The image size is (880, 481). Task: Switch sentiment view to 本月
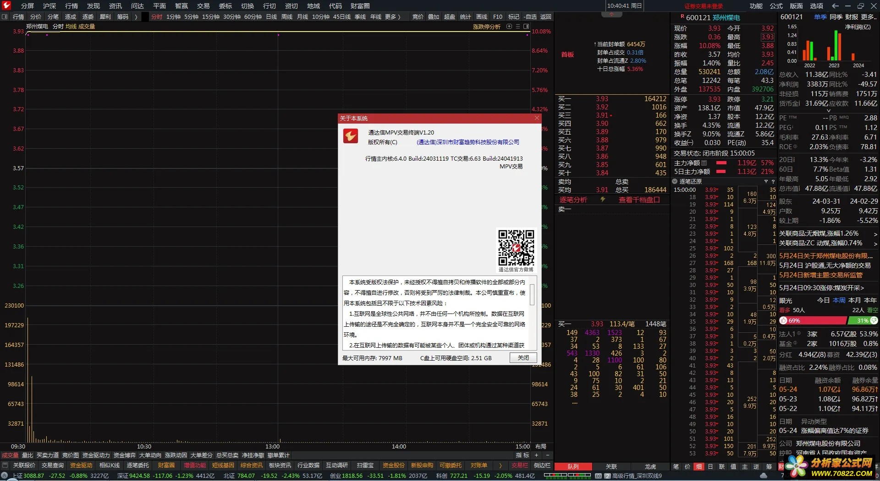[x=855, y=300]
